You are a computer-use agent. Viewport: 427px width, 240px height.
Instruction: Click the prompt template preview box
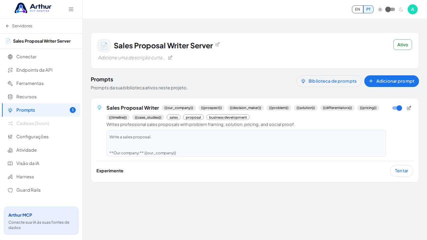coord(246,143)
